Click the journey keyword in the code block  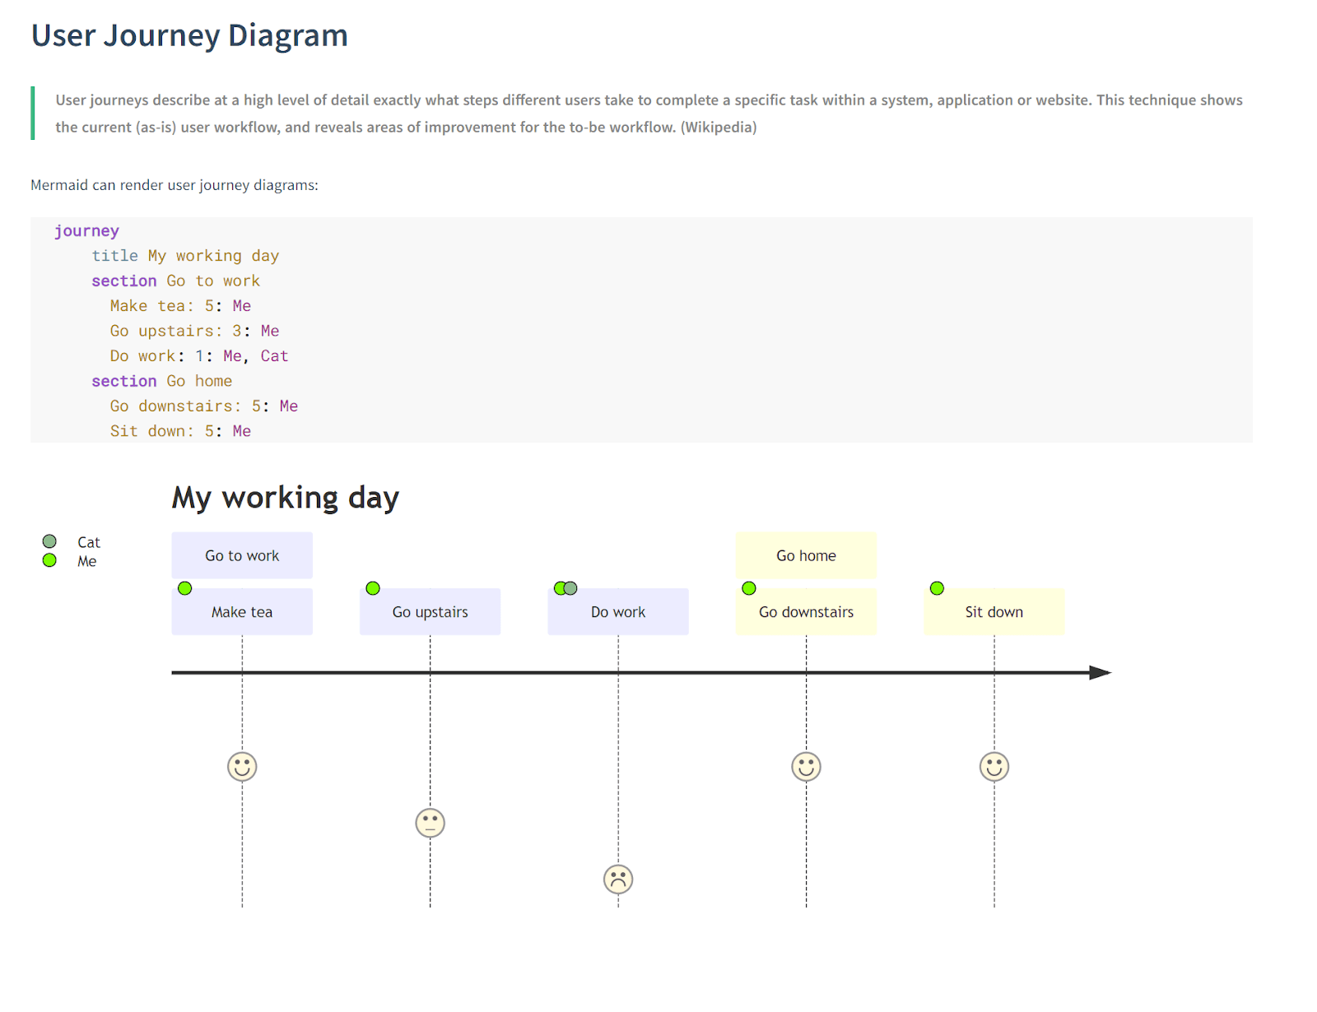[x=86, y=230]
